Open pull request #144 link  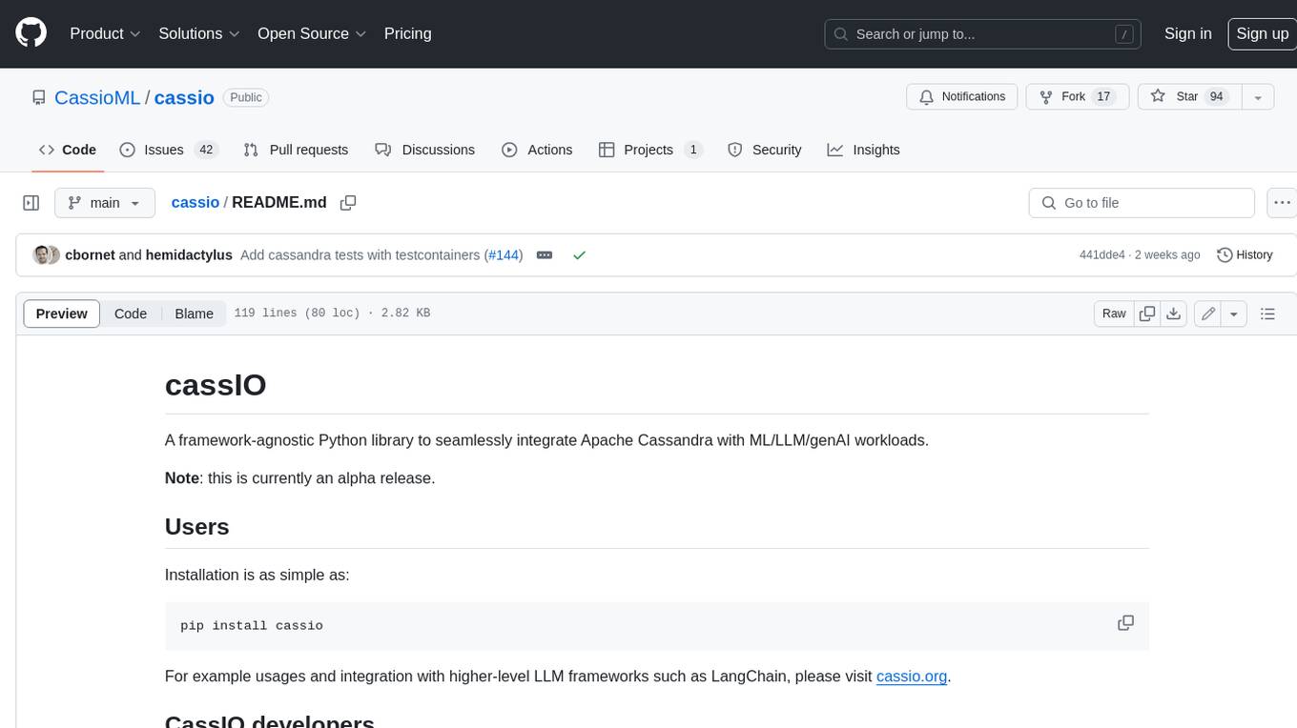pyautogui.click(x=504, y=254)
